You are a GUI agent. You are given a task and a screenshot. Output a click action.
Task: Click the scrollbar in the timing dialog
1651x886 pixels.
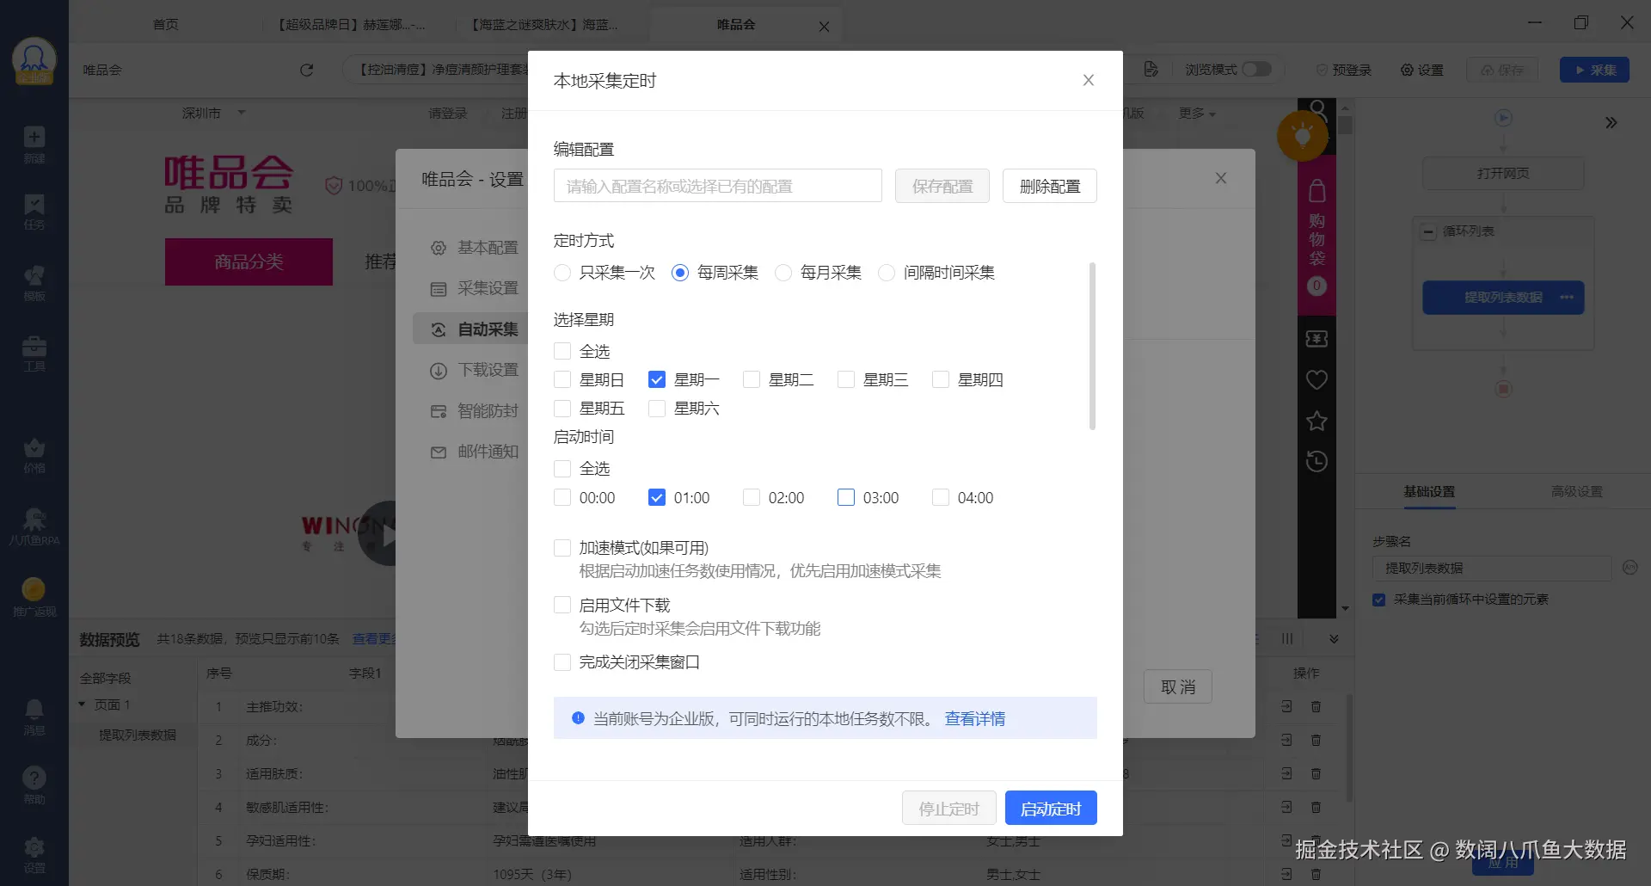click(1092, 346)
